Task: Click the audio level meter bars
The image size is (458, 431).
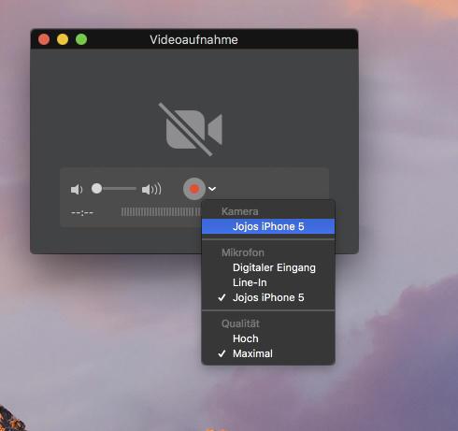Action: 161,212
